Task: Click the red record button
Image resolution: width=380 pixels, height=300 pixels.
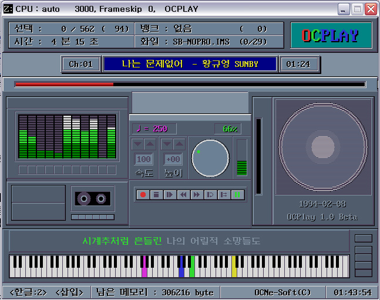Action: click(x=143, y=194)
